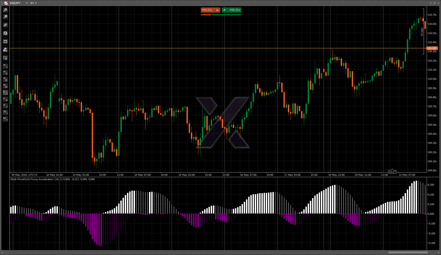Select the D1 daily timeframe button
Screen dimensions: 441x255
coord(5,106)
